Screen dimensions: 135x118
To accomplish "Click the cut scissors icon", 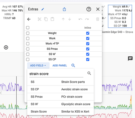I will click(x=39, y=19).
